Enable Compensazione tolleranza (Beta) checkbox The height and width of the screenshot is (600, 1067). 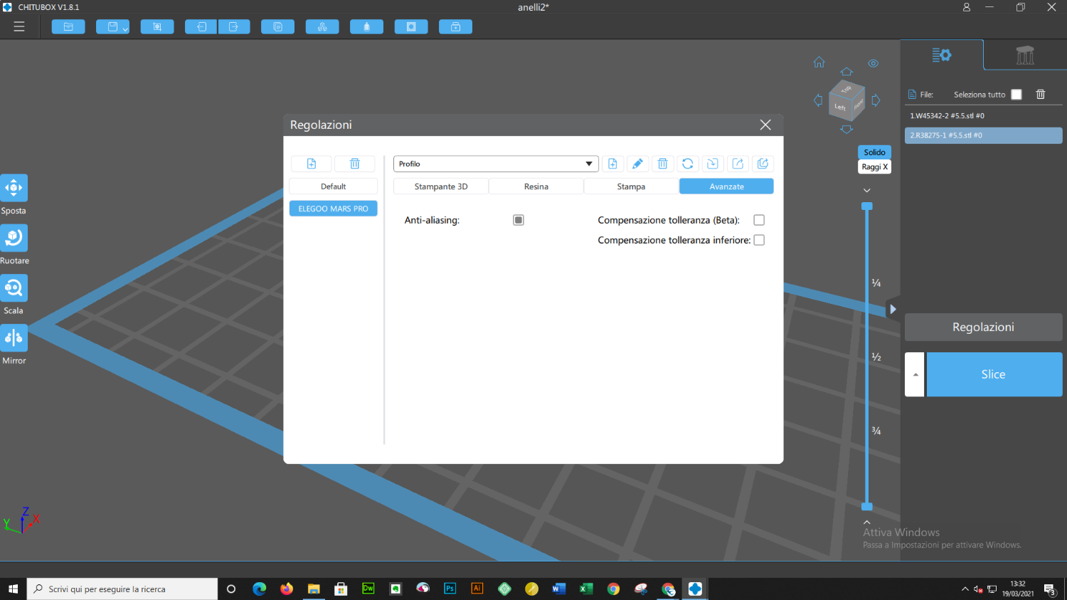759,220
